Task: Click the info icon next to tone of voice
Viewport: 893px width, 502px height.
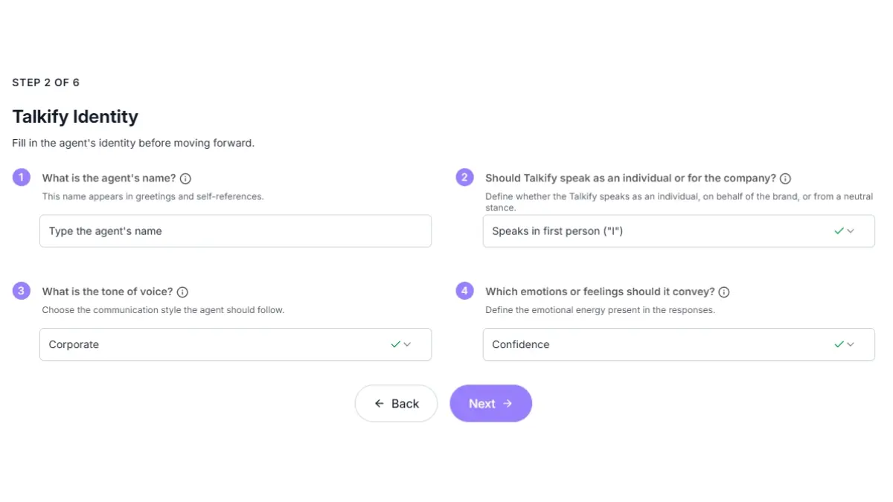Action: tap(180, 292)
